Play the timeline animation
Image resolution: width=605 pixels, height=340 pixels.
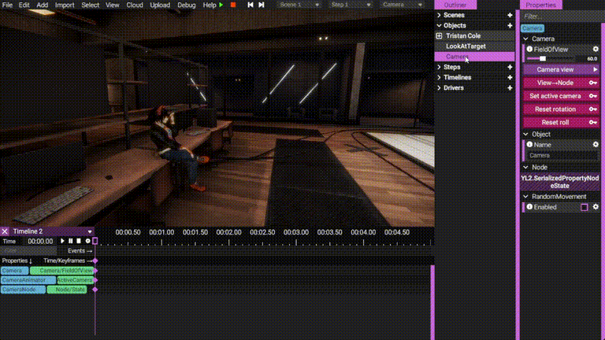coord(62,241)
